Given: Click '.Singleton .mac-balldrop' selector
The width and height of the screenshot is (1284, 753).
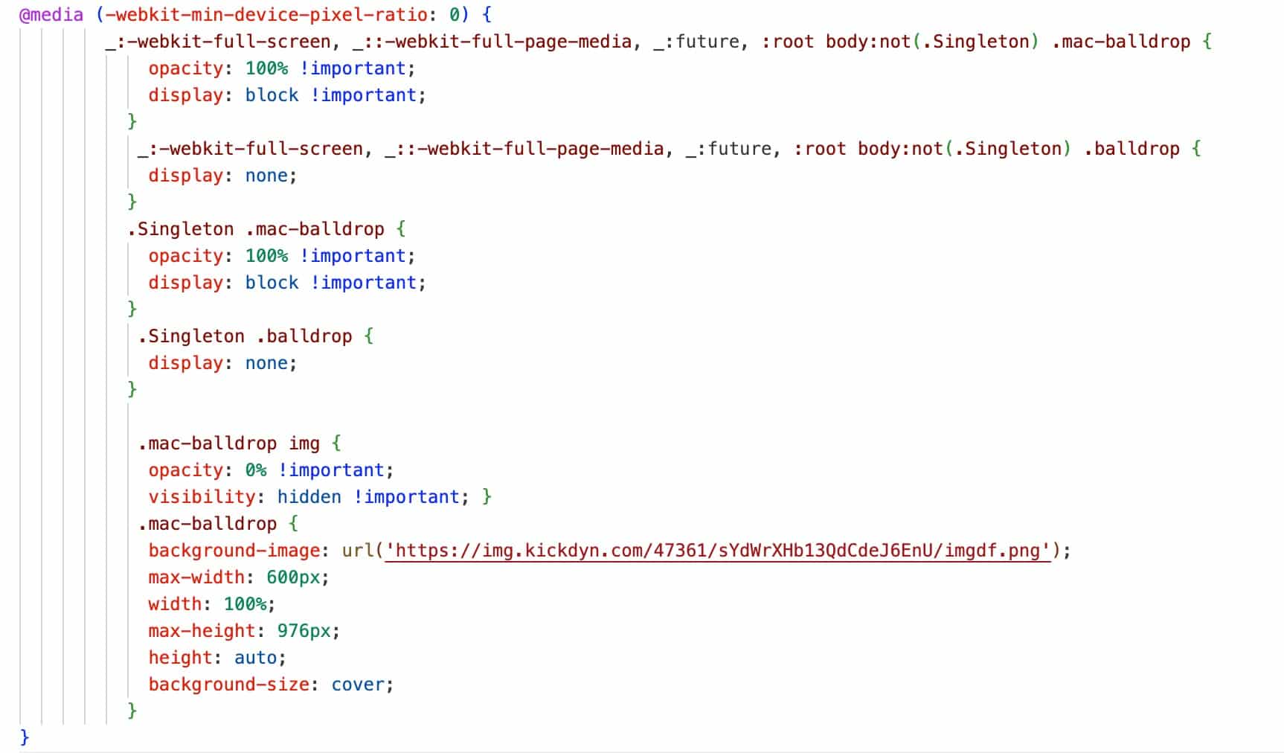Looking at the screenshot, I should click(256, 229).
